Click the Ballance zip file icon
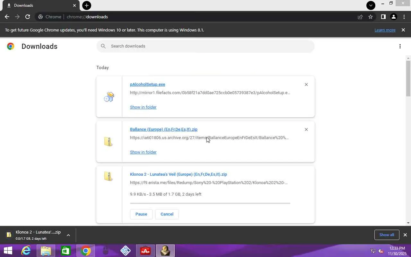 [109, 141]
